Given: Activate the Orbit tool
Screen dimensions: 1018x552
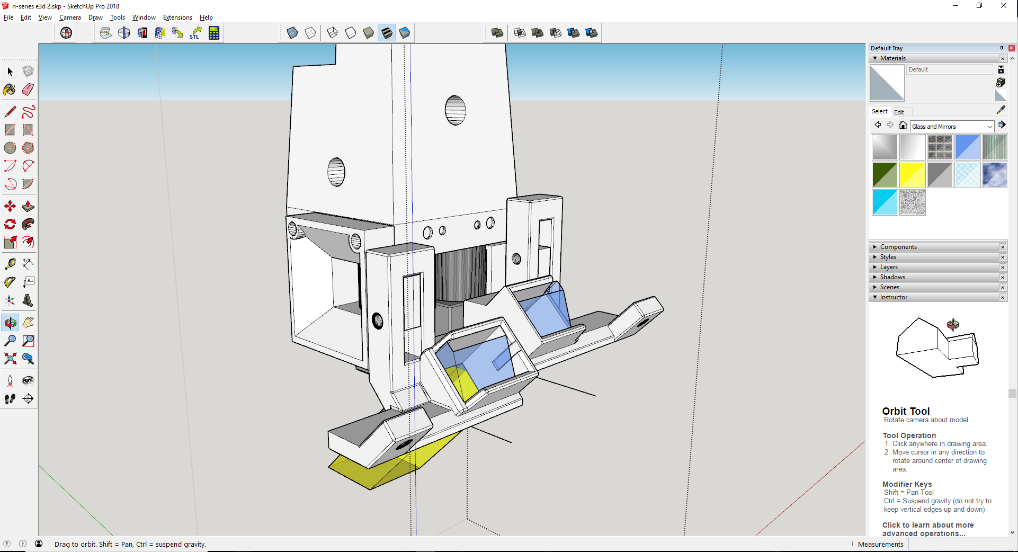Looking at the screenshot, I should coord(10,323).
